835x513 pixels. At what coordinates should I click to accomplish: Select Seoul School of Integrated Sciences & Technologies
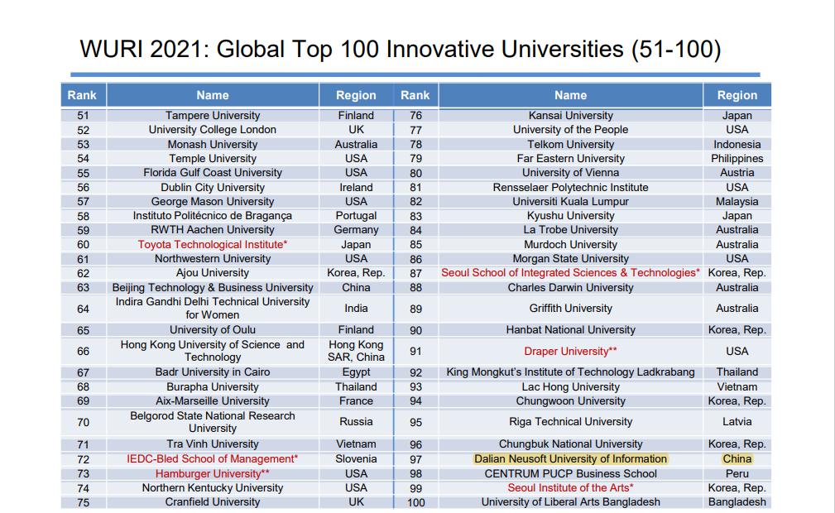570,271
